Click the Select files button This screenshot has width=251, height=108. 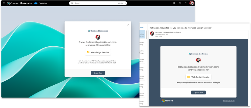pyautogui.click(x=98, y=73)
